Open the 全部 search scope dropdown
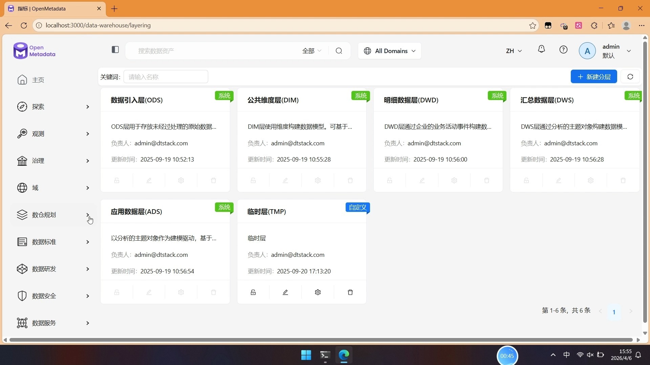Viewport: 650px width, 365px height. point(311,51)
